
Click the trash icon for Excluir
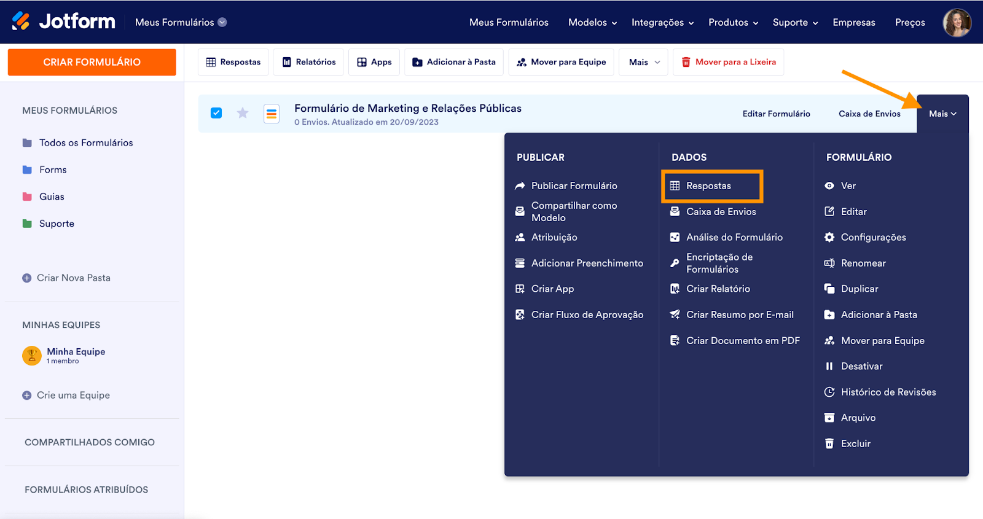coord(829,443)
